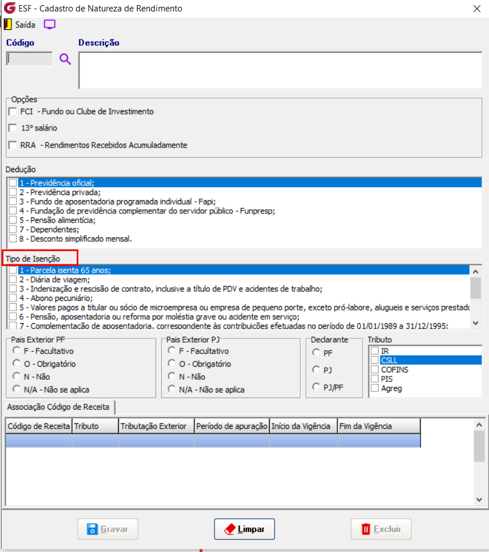Up arrow of the Tipo de Isenção scrollbar
Screen dimensions: 489x552
coord(476,272)
